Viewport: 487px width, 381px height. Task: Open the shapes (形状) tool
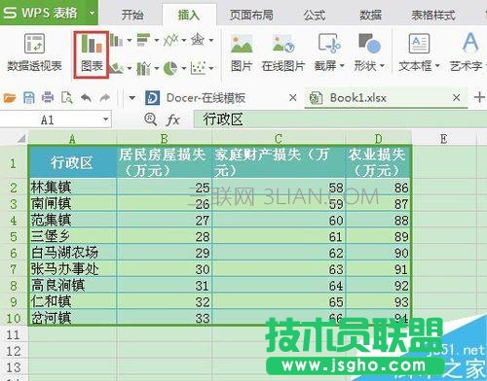coord(369,53)
